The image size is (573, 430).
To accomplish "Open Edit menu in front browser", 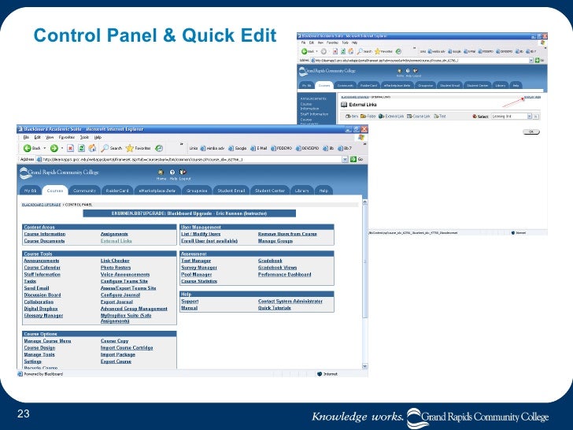I will (37, 138).
